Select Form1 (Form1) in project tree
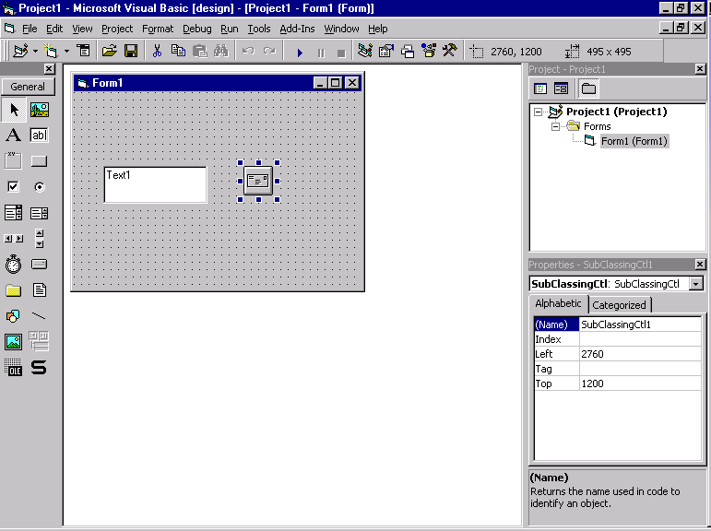The height and width of the screenshot is (531, 711). pyautogui.click(x=634, y=141)
